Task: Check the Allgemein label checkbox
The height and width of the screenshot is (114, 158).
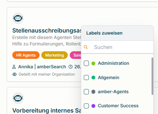Action: 86,78
